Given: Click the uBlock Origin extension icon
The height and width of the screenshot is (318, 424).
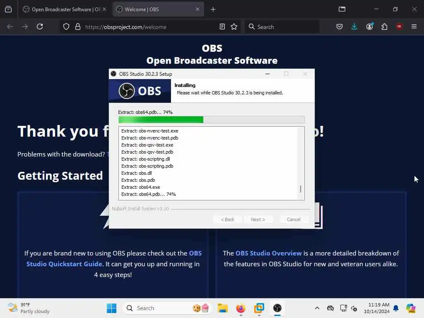Looking at the screenshot, I should click(399, 26).
